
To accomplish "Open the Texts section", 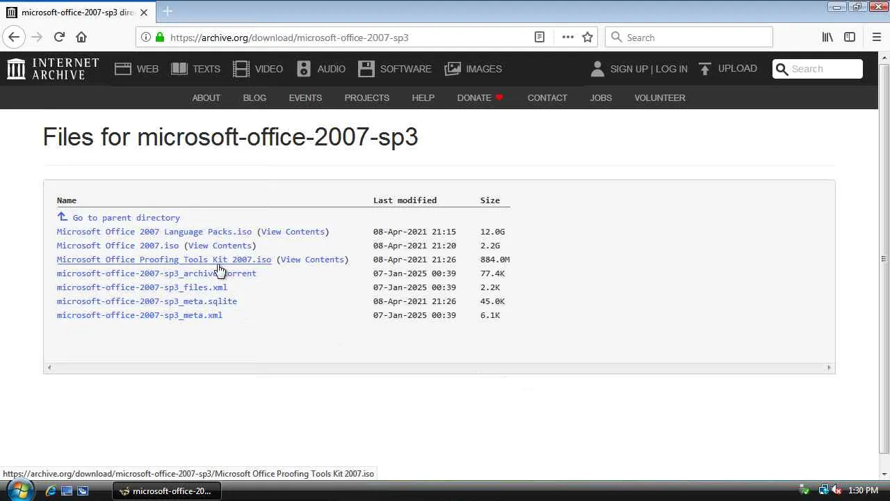I will (195, 69).
